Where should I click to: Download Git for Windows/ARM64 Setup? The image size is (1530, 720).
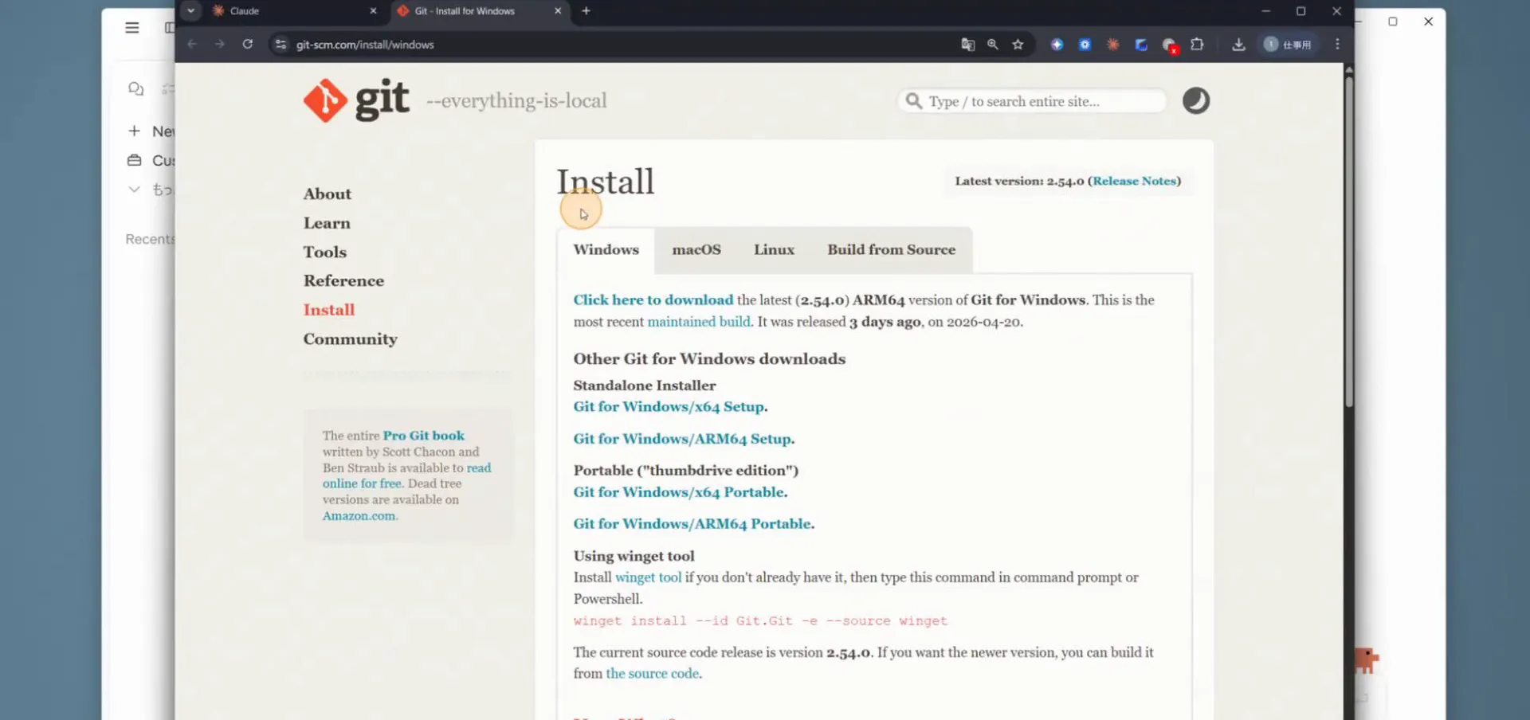pos(682,439)
